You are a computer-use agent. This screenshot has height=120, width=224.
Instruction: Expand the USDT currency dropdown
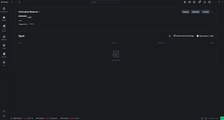[x=30, y=17]
